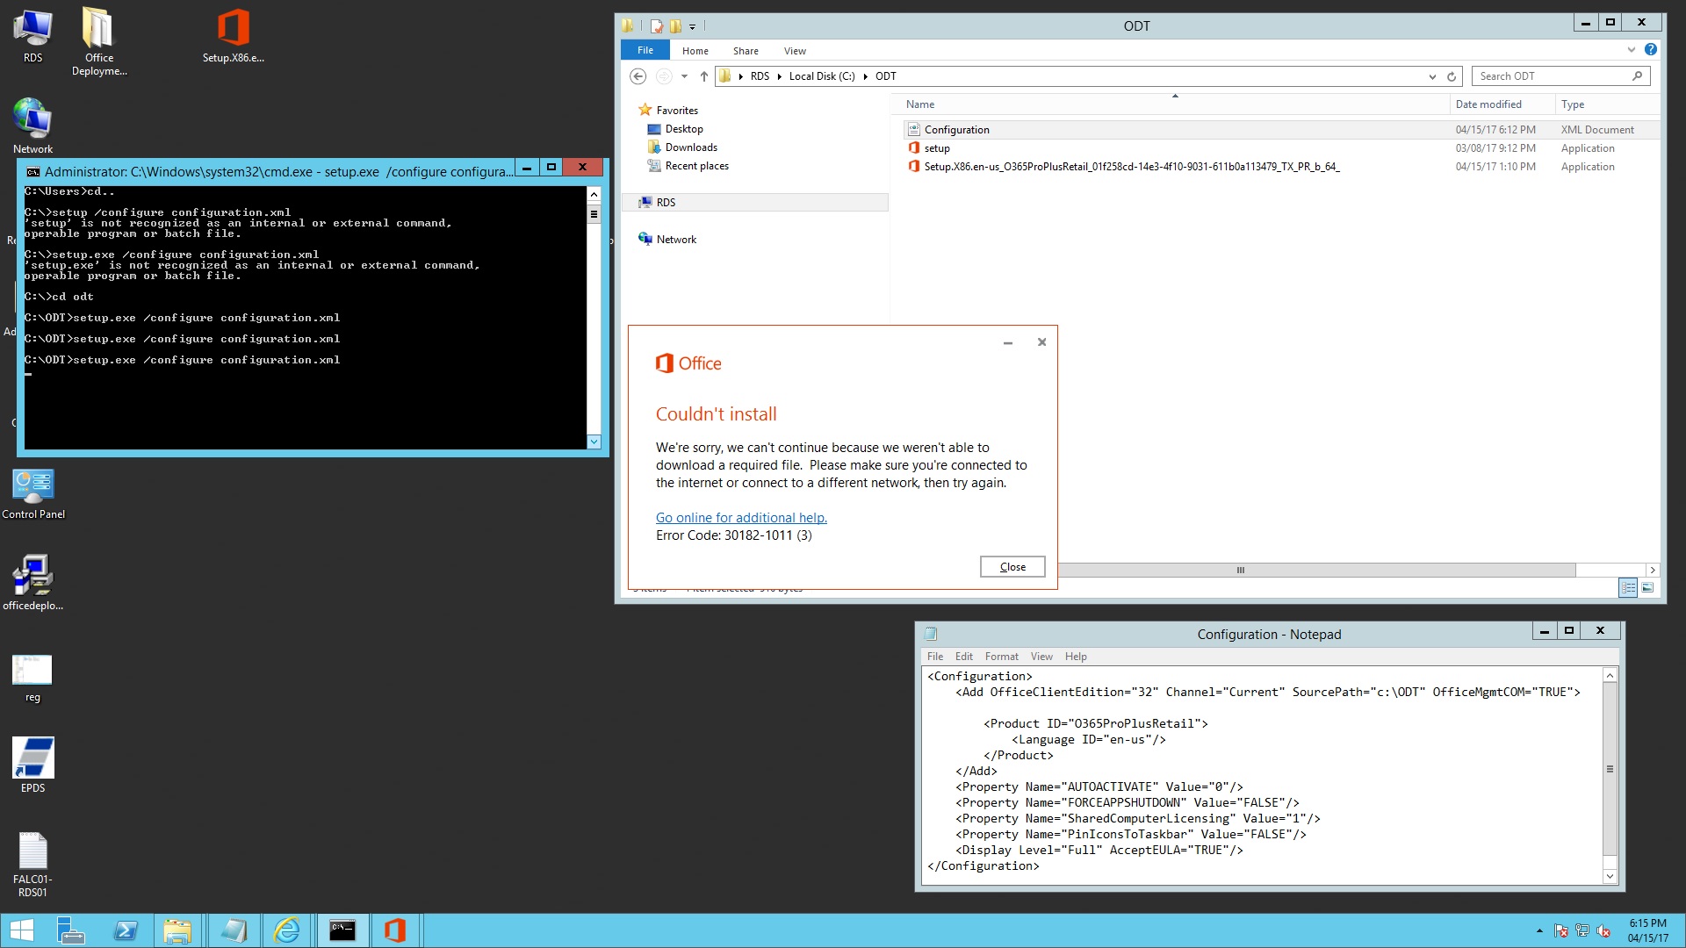Image resolution: width=1686 pixels, height=948 pixels.
Task: Open the File tab in Explorer
Action: pyautogui.click(x=645, y=50)
